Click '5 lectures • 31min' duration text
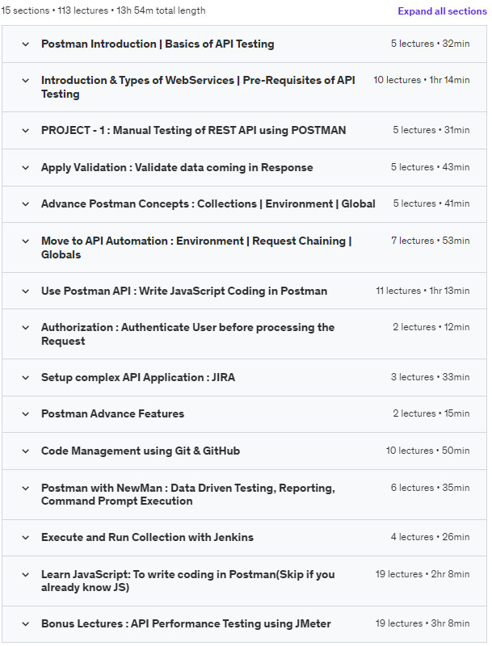This screenshot has width=492, height=646. pyautogui.click(x=431, y=130)
